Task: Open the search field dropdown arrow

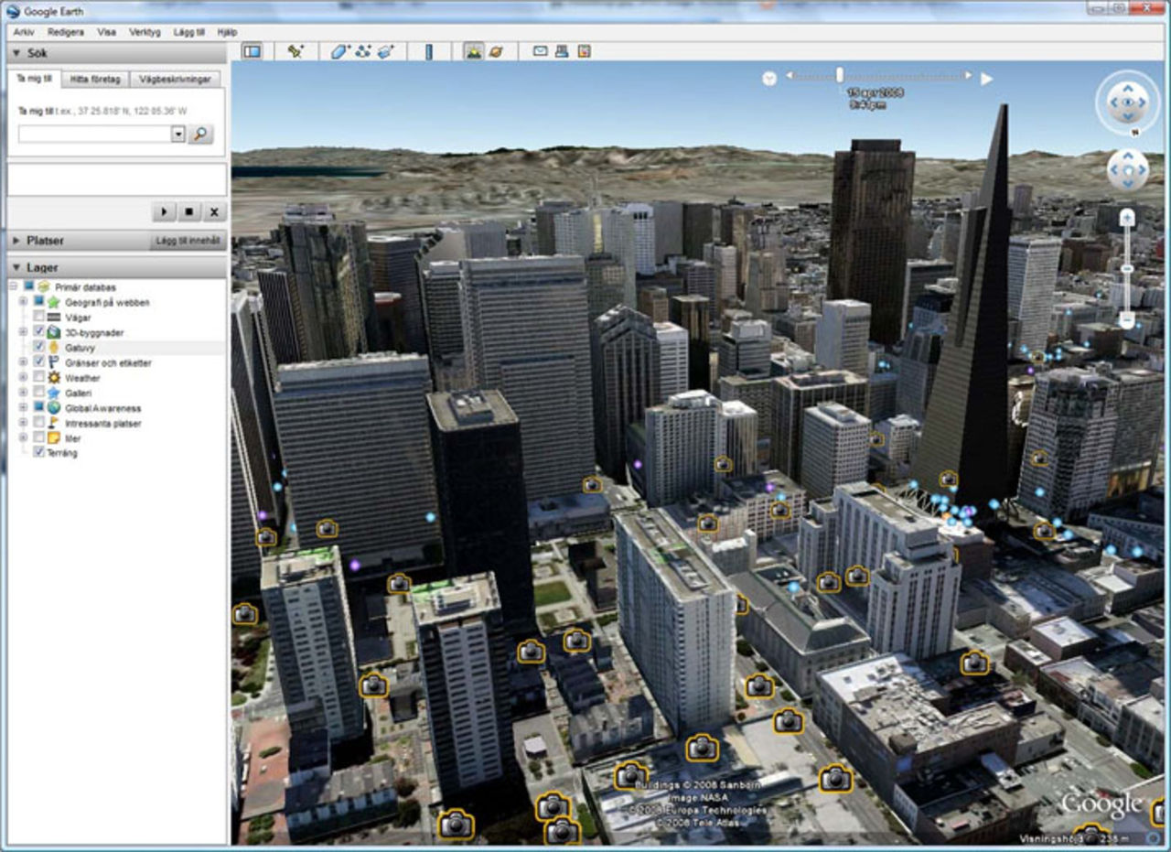Action: click(177, 134)
